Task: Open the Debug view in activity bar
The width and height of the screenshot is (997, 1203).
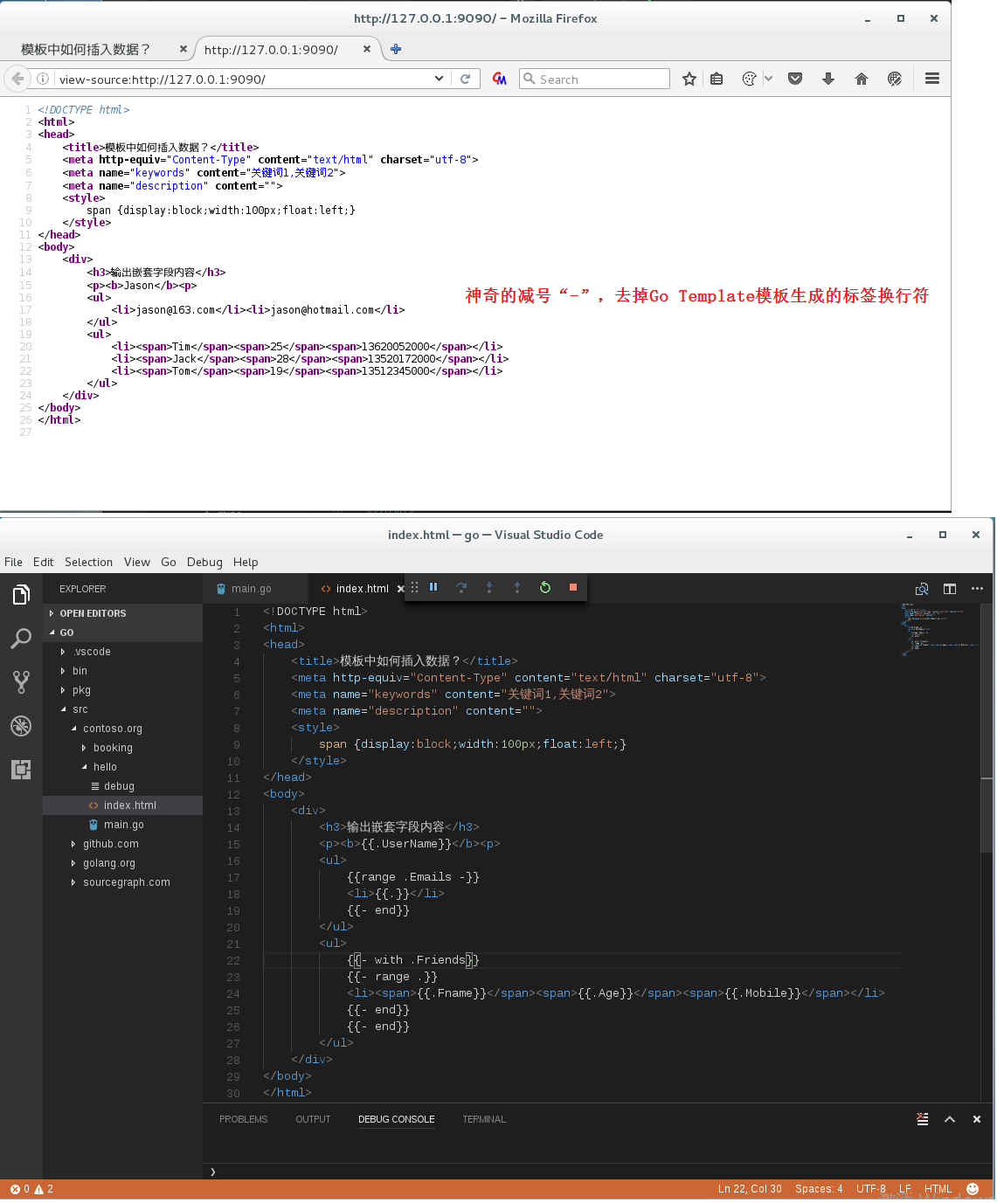Action: pos(21,726)
